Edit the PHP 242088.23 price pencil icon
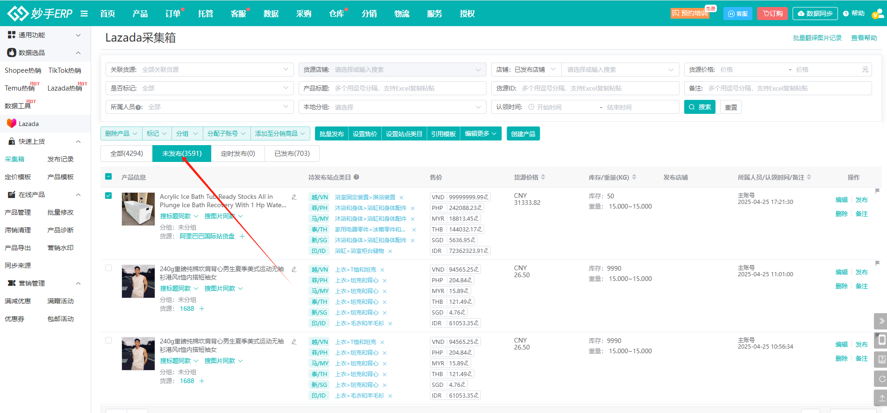The height and width of the screenshot is (413, 887). coord(479,208)
